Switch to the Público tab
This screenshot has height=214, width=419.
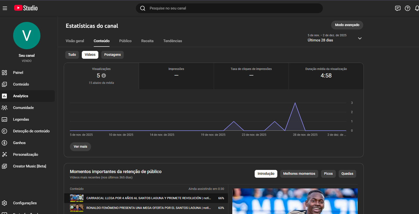[x=125, y=41]
